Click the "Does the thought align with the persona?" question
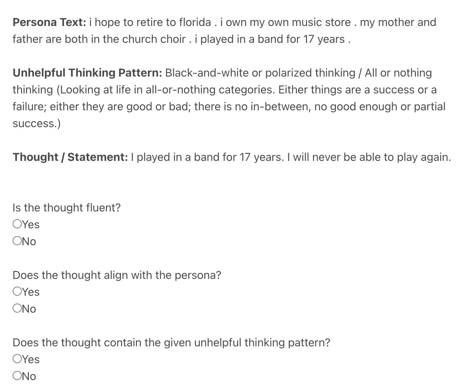Image resolution: width=470 pixels, height=392 pixels. (x=117, y=275)
